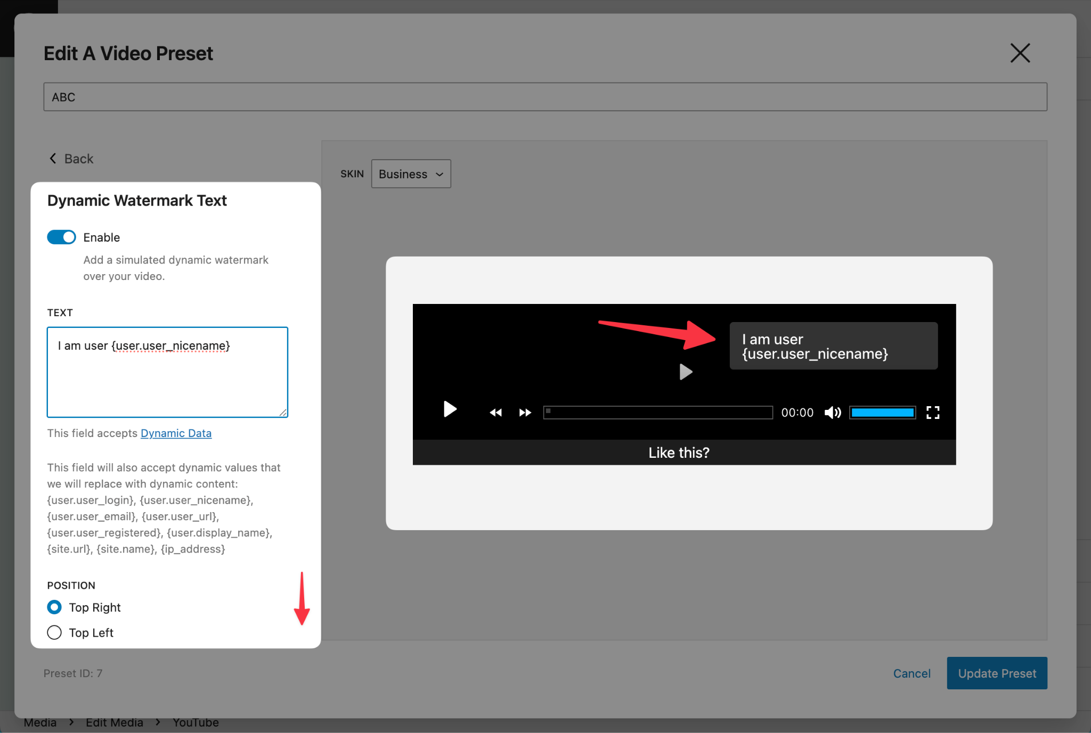Click the Media breadcrumb link
The width and height of the screenshot is (1091, 733).
pos(40,722)
